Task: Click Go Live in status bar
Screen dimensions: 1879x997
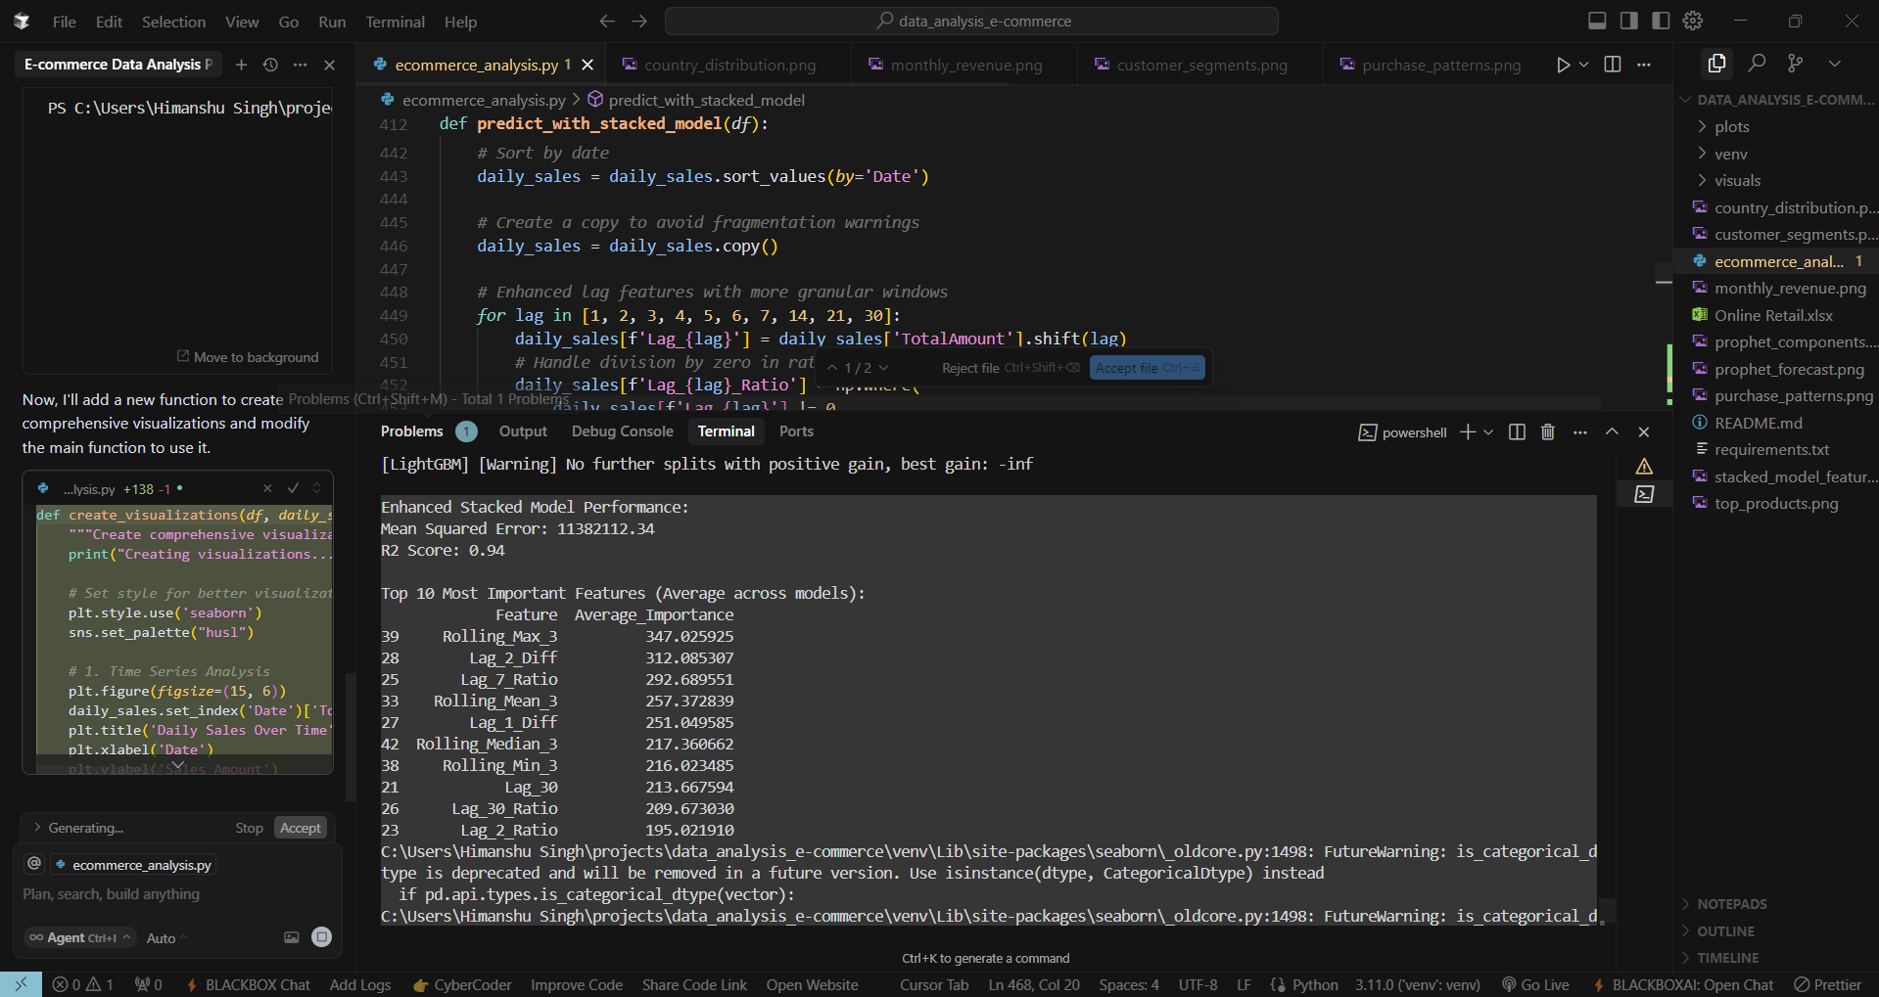Action: (1535, 985)
